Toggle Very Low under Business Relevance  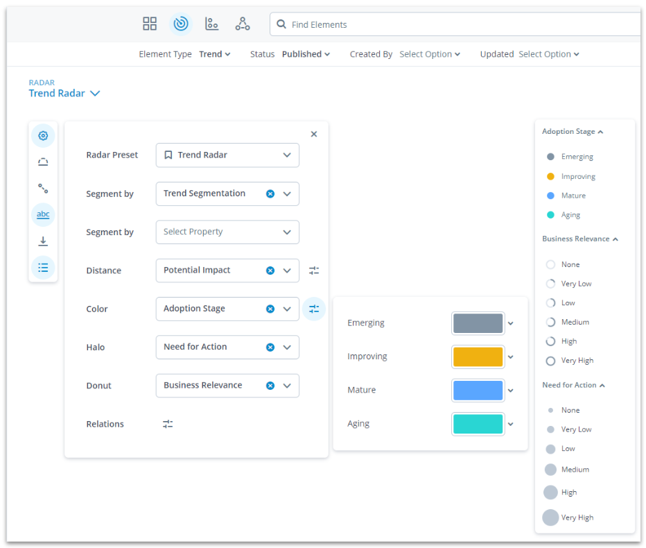568,284
